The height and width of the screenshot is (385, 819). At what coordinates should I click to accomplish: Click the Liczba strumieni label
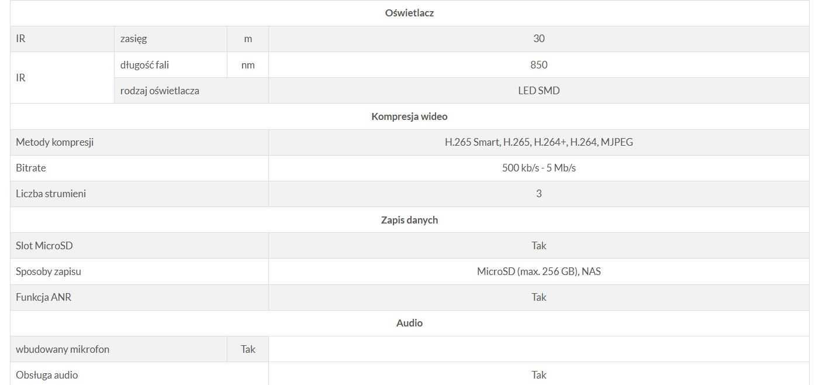click(51, 194)
